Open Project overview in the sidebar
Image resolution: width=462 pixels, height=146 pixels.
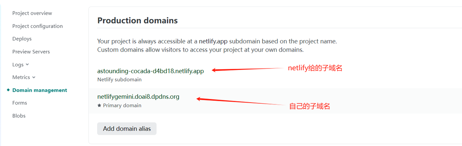pyautogui.click(x=32, y=13)
